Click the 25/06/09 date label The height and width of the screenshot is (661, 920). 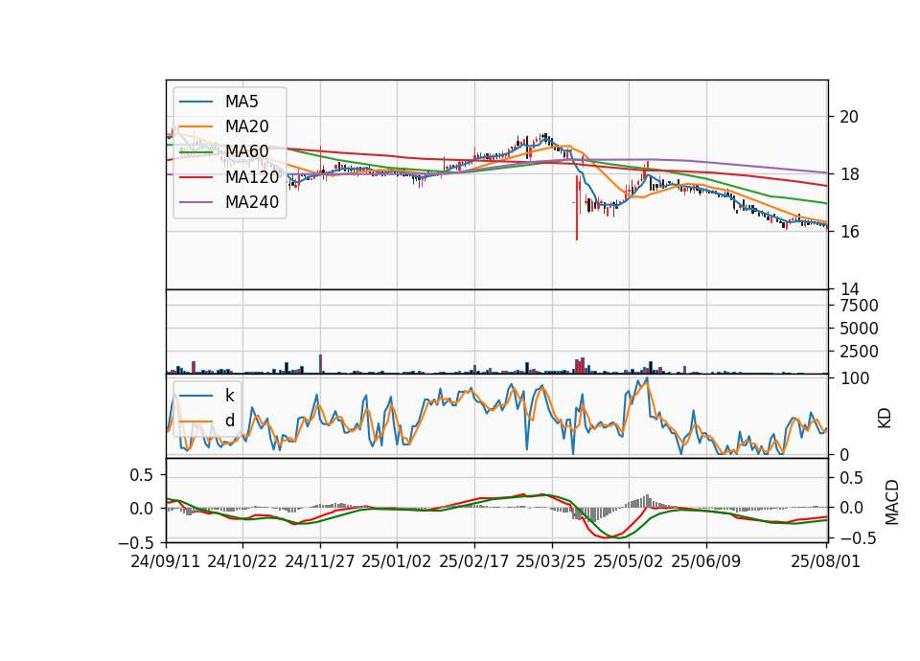(x=706, y=561)
